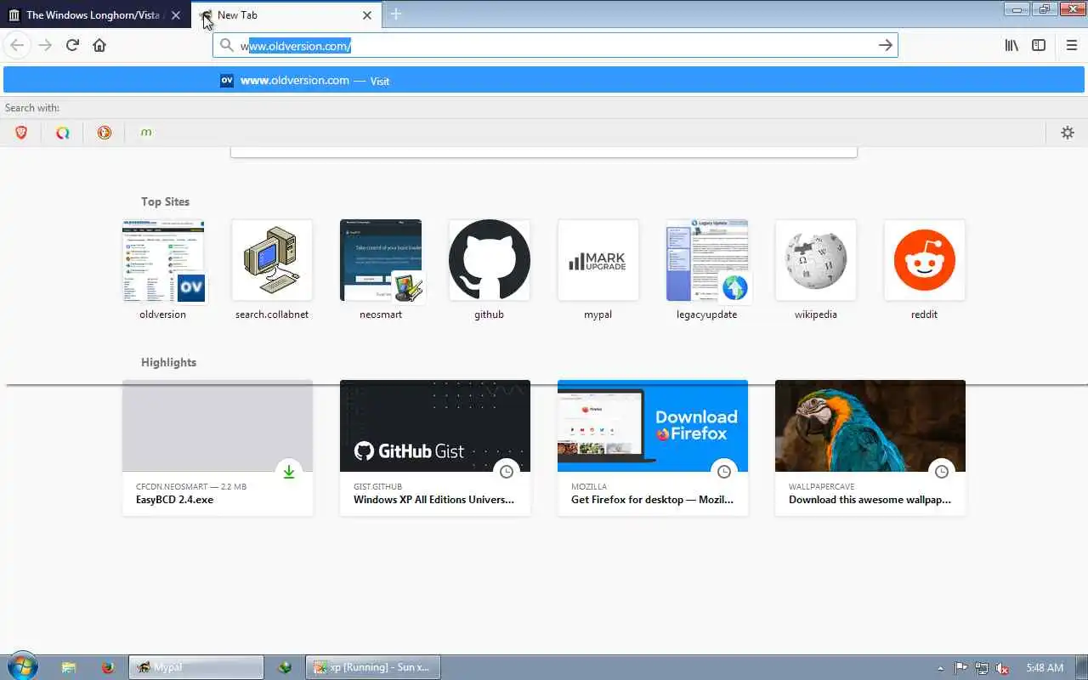Click the muted volume tray icon
1088x680 pixels.
tap(1002, 668)
